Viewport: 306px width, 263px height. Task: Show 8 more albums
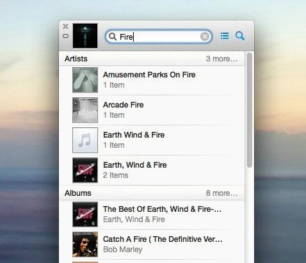[x=221, y=193]
